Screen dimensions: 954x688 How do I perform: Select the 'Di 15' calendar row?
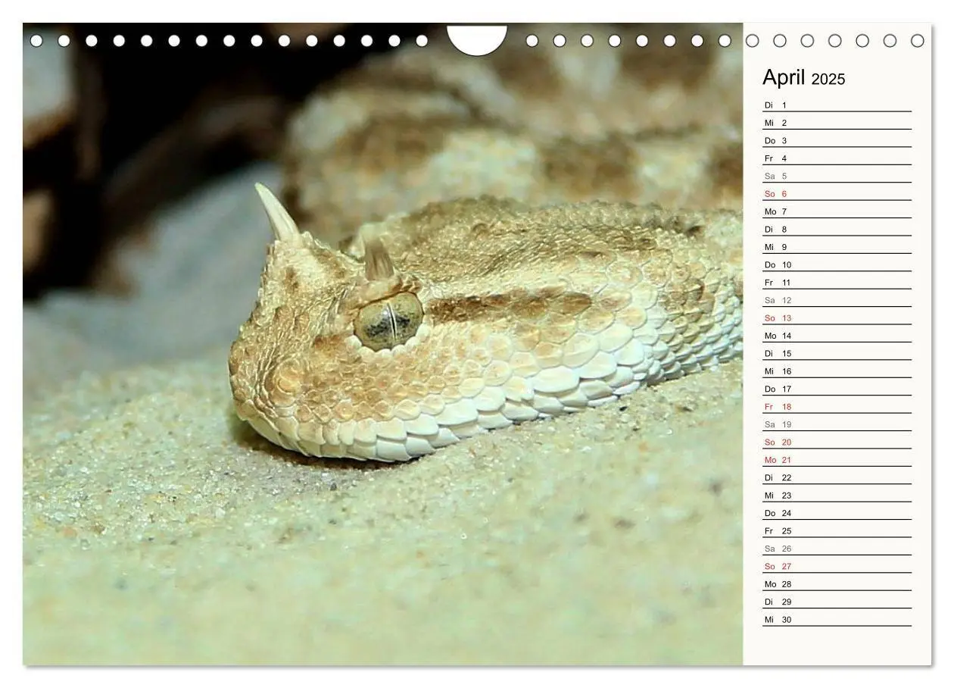click(837, 353)
